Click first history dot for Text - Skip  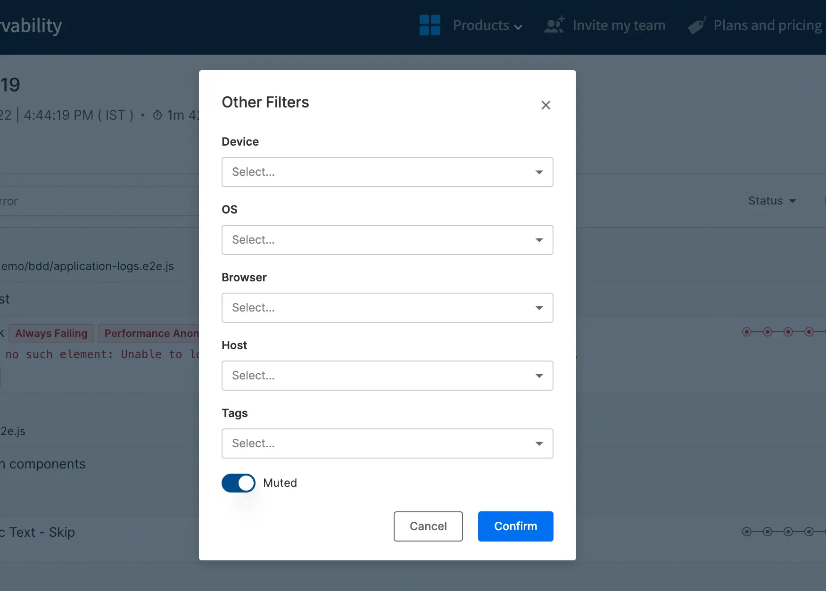747,532
